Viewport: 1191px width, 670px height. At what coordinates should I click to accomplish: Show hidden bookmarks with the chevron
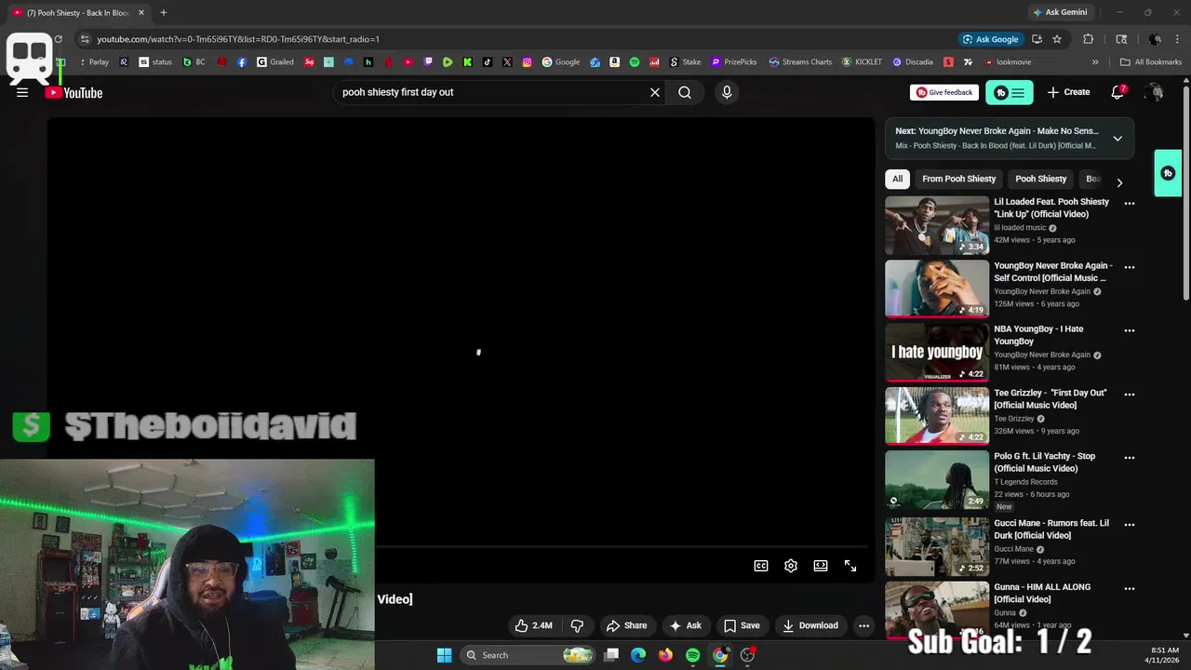click(x=1095, y=62)
